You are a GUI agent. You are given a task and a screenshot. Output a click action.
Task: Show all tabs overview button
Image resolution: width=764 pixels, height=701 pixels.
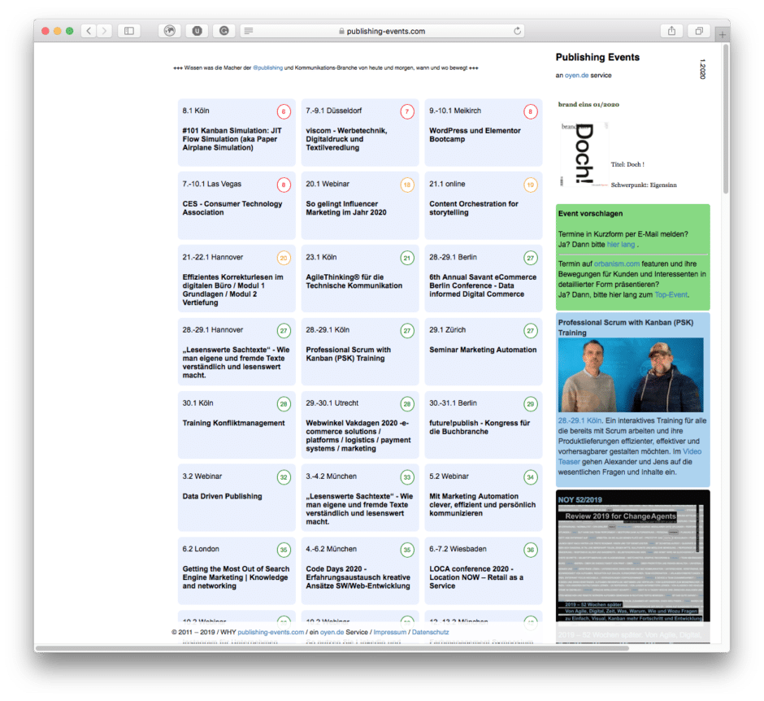[698, 31]
